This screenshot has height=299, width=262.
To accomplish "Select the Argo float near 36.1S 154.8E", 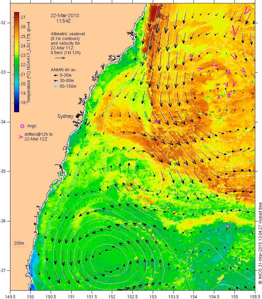I will click(227, 226).
